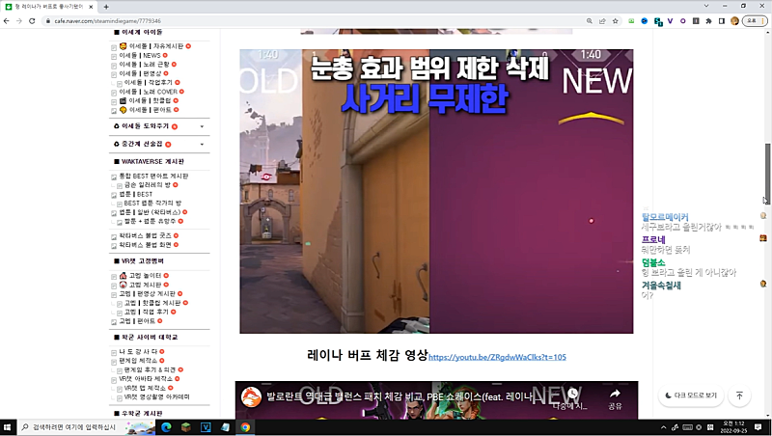Open 이세돌 팬아트 board
This screenshot has height=436, width=772.
(x=150, y=110)
